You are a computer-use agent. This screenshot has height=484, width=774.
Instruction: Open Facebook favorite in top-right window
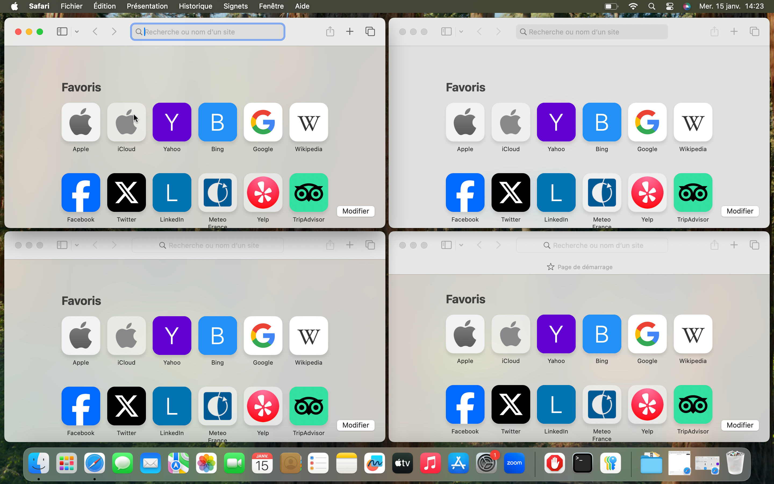click(465, 192)
